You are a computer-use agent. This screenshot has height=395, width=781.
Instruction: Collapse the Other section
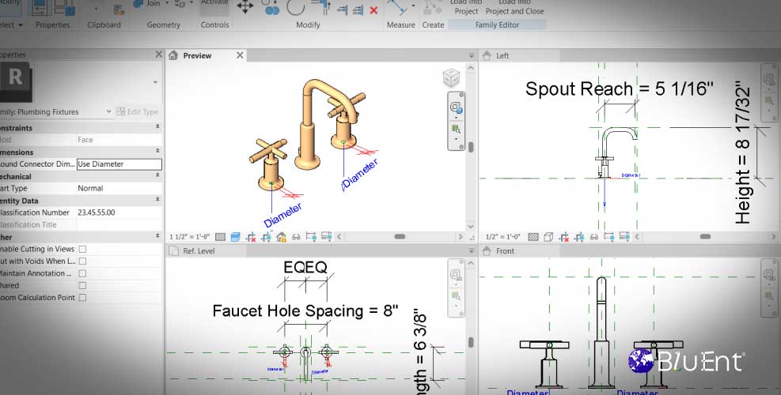click(x=157, y=236)
